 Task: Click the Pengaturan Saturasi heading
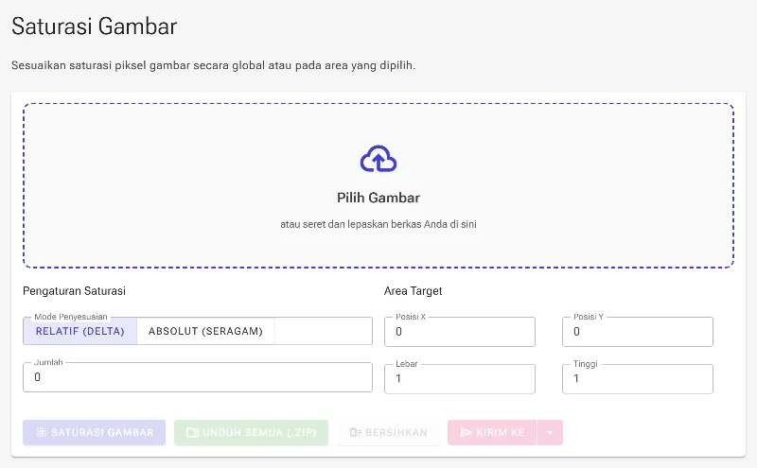(x=75, y=291)
